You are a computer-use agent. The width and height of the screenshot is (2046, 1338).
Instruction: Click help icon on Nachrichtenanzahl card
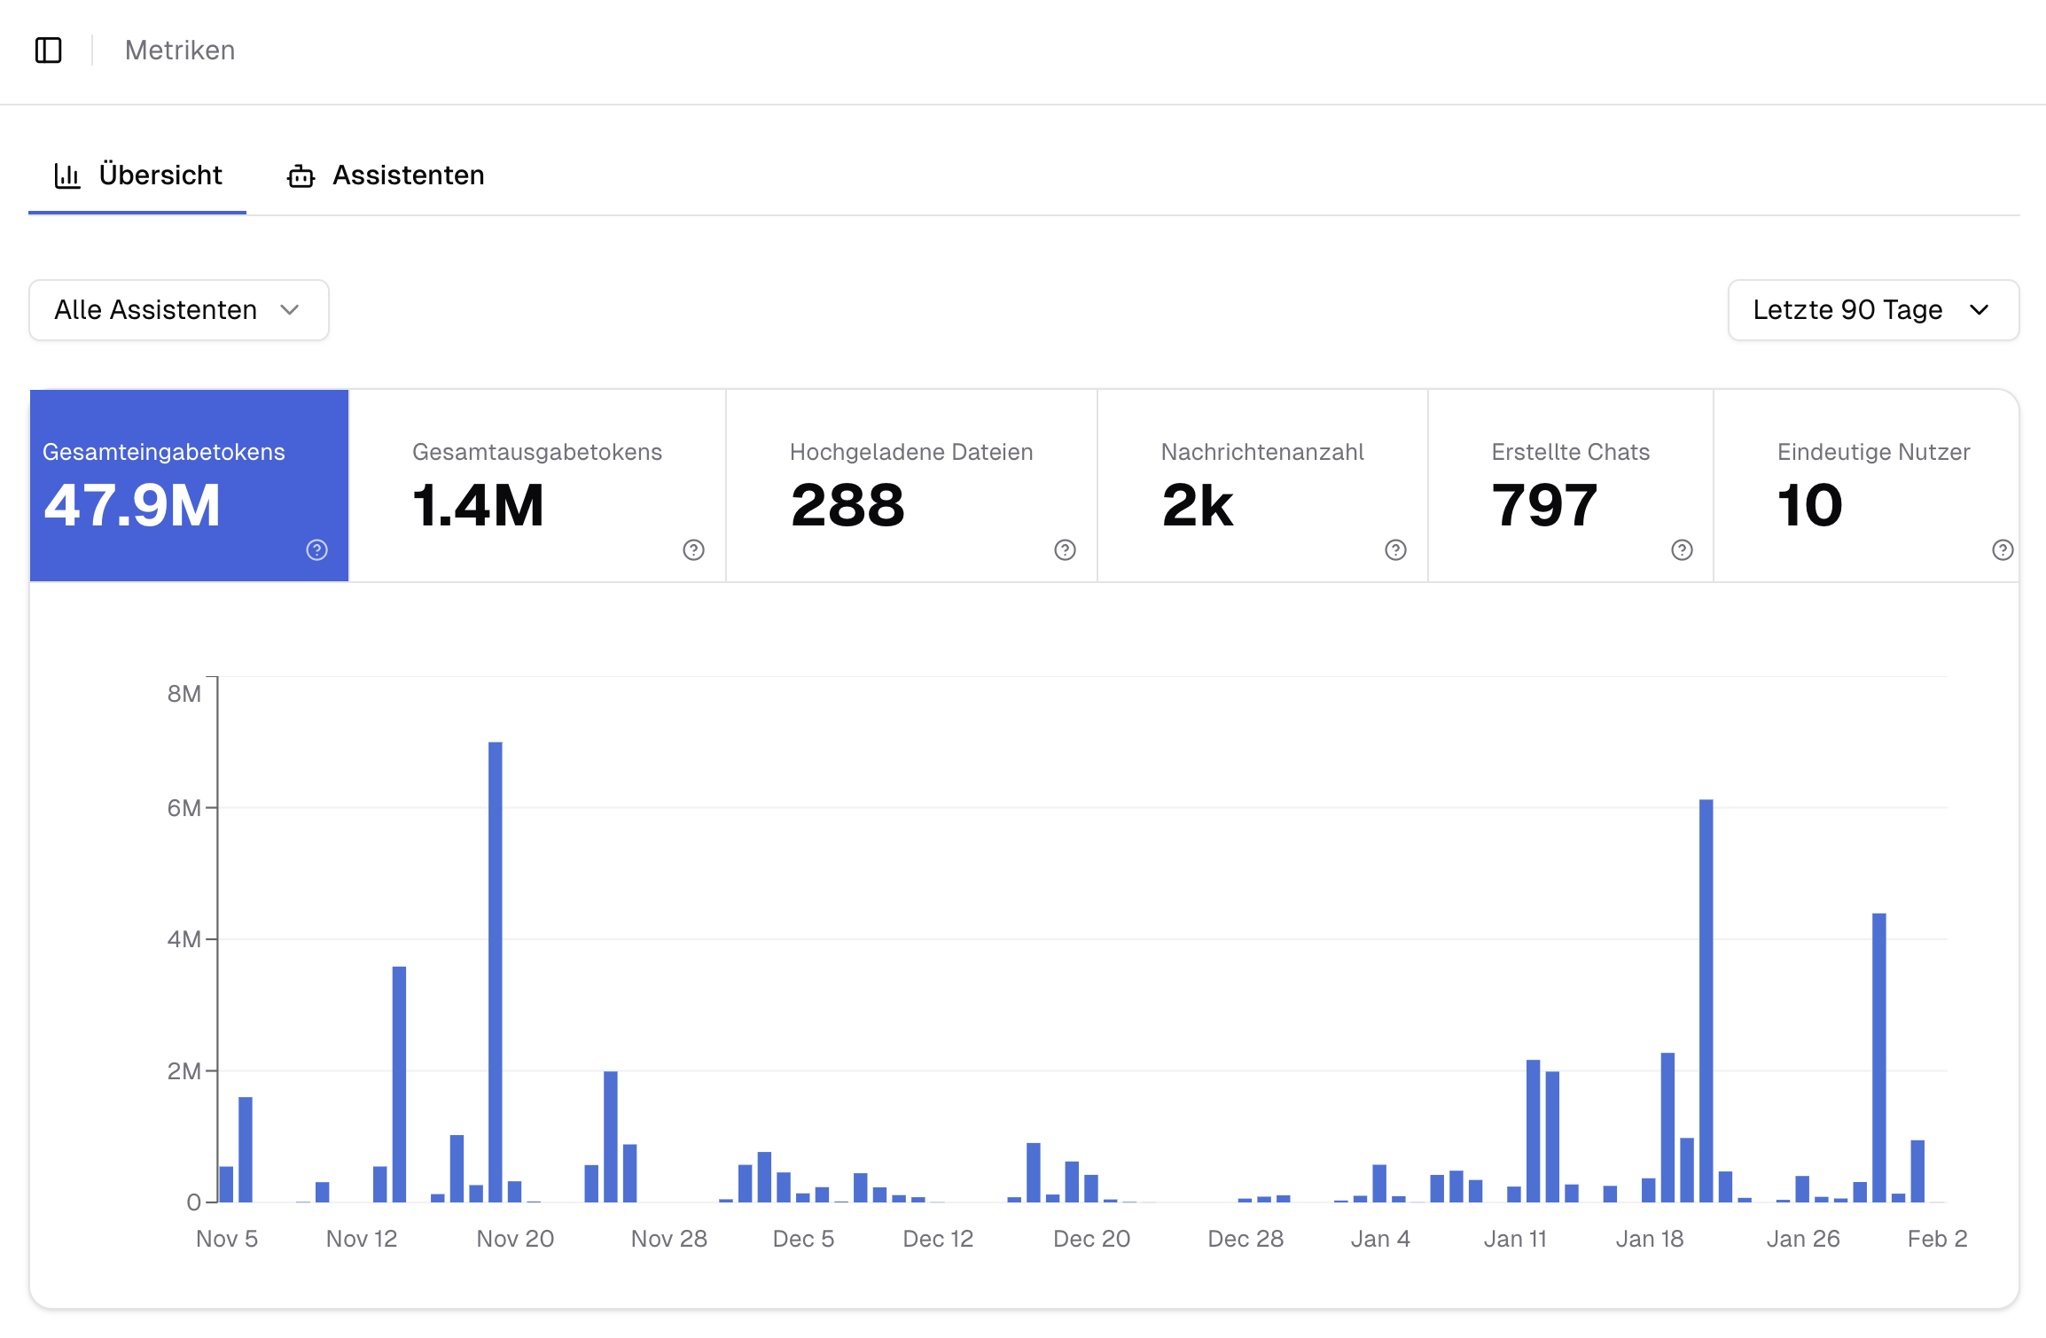coord(1395,550)
